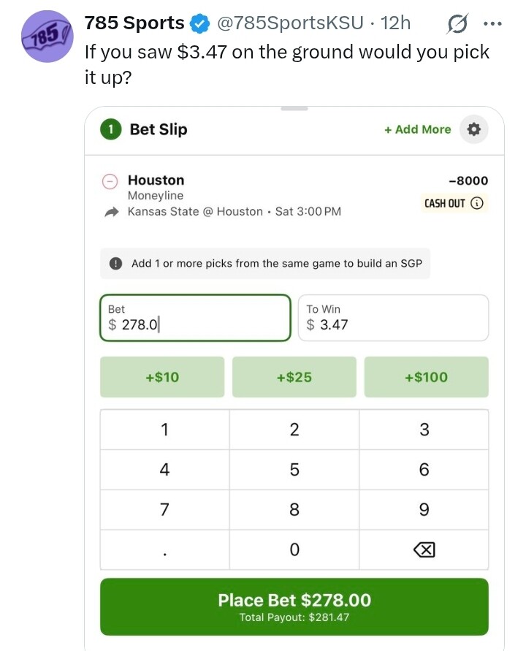This screenshot has height=651, width=526.
Task: Tap the decimal point key
Action: 165,549
